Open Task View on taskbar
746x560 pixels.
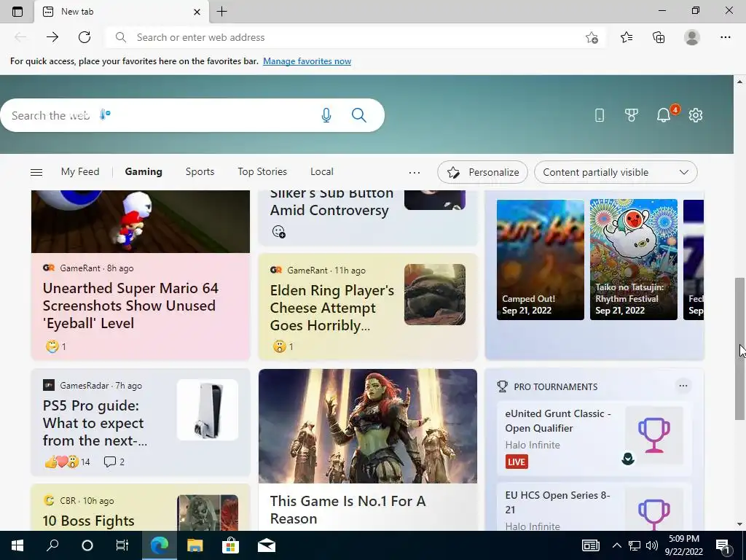pyautogui.click(x=122, y=545)
